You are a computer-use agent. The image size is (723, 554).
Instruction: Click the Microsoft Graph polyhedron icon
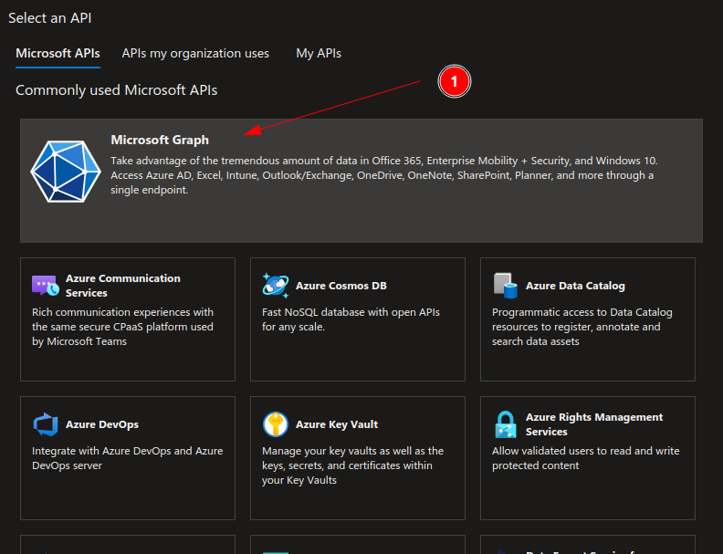(66, 172)
